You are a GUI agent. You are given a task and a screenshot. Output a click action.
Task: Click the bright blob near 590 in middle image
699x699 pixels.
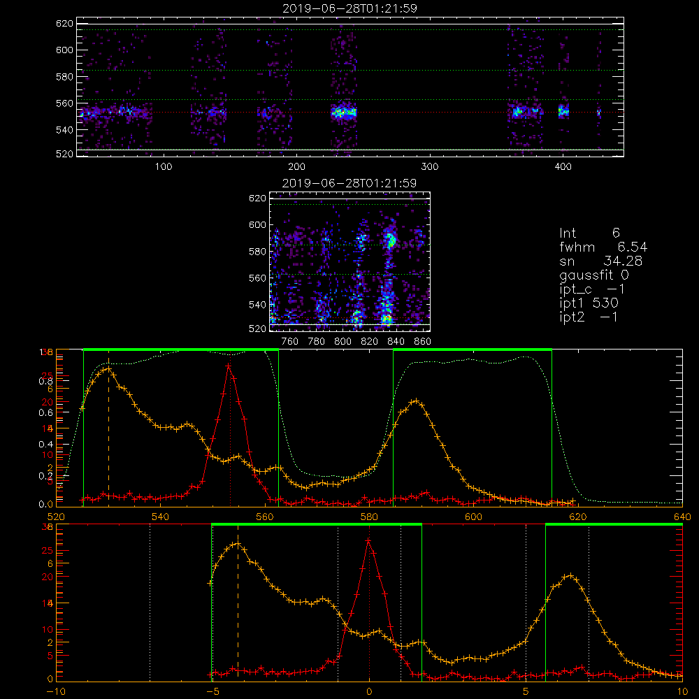(391, 240)
